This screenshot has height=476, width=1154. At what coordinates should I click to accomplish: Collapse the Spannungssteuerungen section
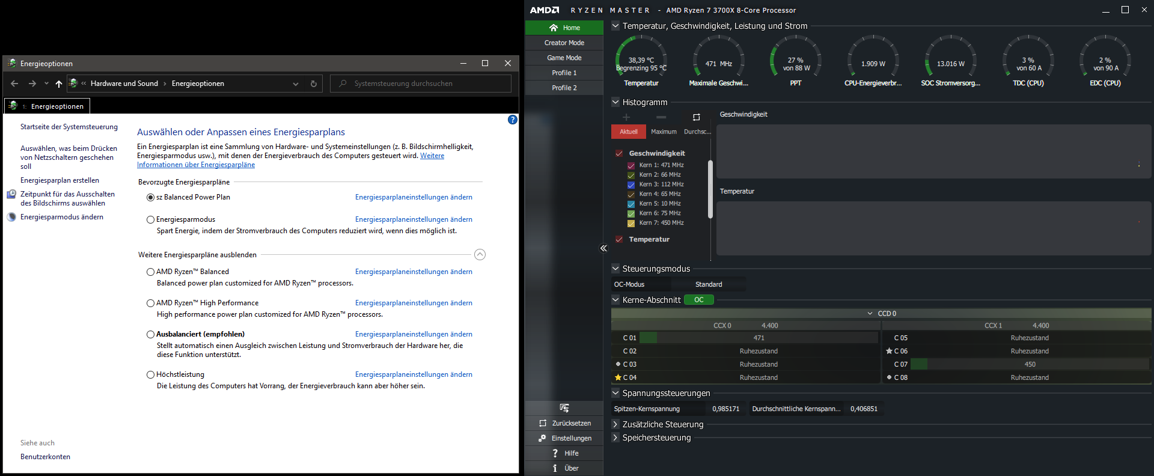pyautogui.click(x=615, y=393)
